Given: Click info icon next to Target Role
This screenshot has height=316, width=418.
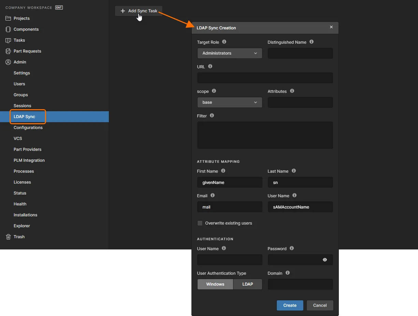Looking at the screenshot, I should [224, 42].
